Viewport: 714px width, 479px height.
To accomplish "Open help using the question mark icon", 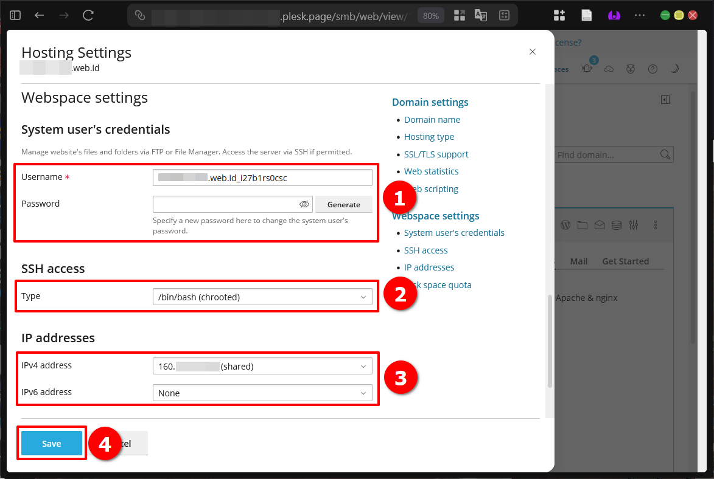I will (653, 69).
